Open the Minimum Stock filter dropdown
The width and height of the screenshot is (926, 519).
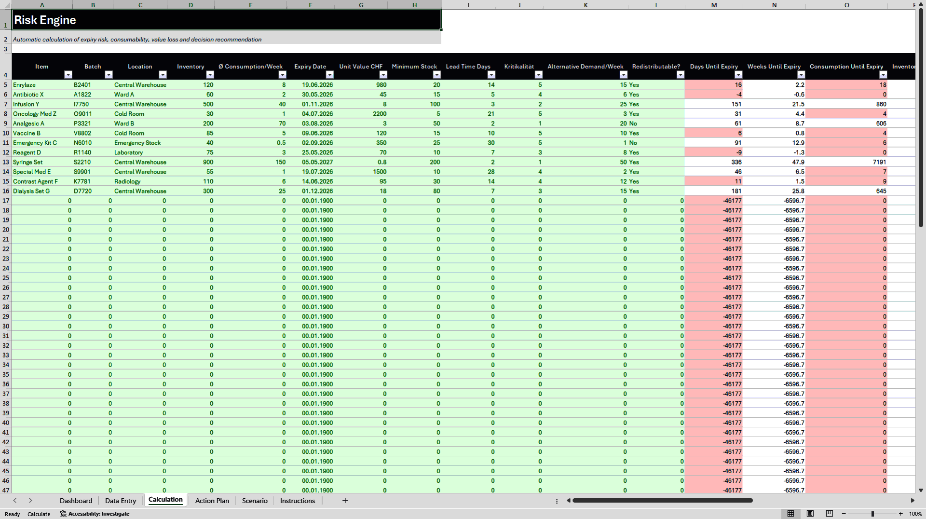tap(436, 75)
